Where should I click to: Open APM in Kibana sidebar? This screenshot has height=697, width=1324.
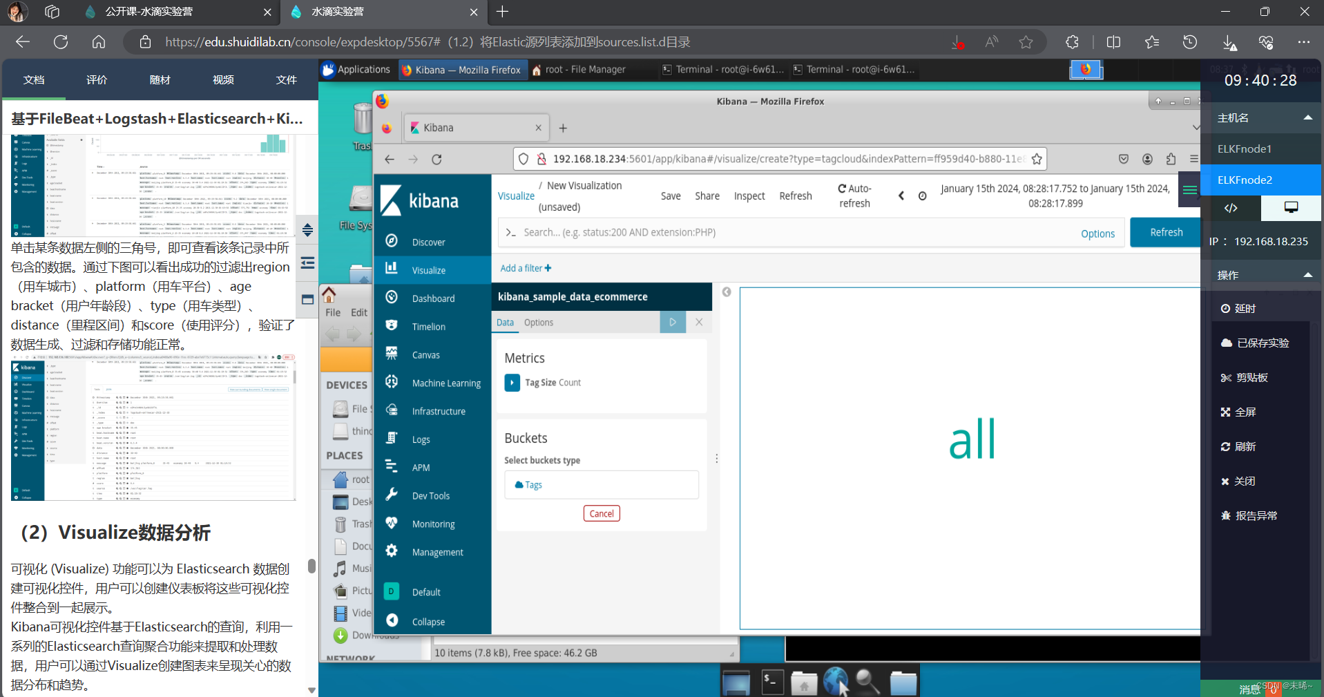pyautogui.click(x=421, y=468)
